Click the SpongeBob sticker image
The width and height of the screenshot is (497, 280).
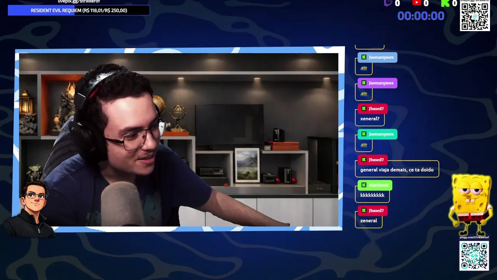471,205
